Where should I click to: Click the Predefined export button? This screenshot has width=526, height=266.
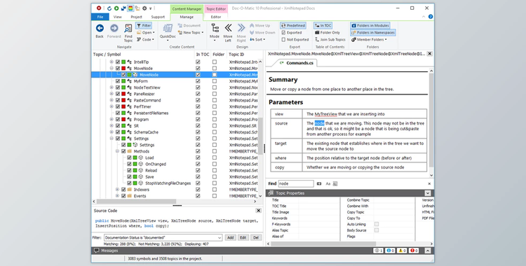click(x=293, y=25)
